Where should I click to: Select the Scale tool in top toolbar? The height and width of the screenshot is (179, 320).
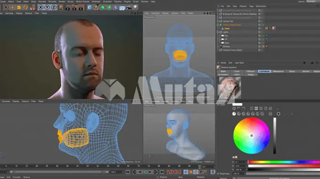[x=19, y=7]
